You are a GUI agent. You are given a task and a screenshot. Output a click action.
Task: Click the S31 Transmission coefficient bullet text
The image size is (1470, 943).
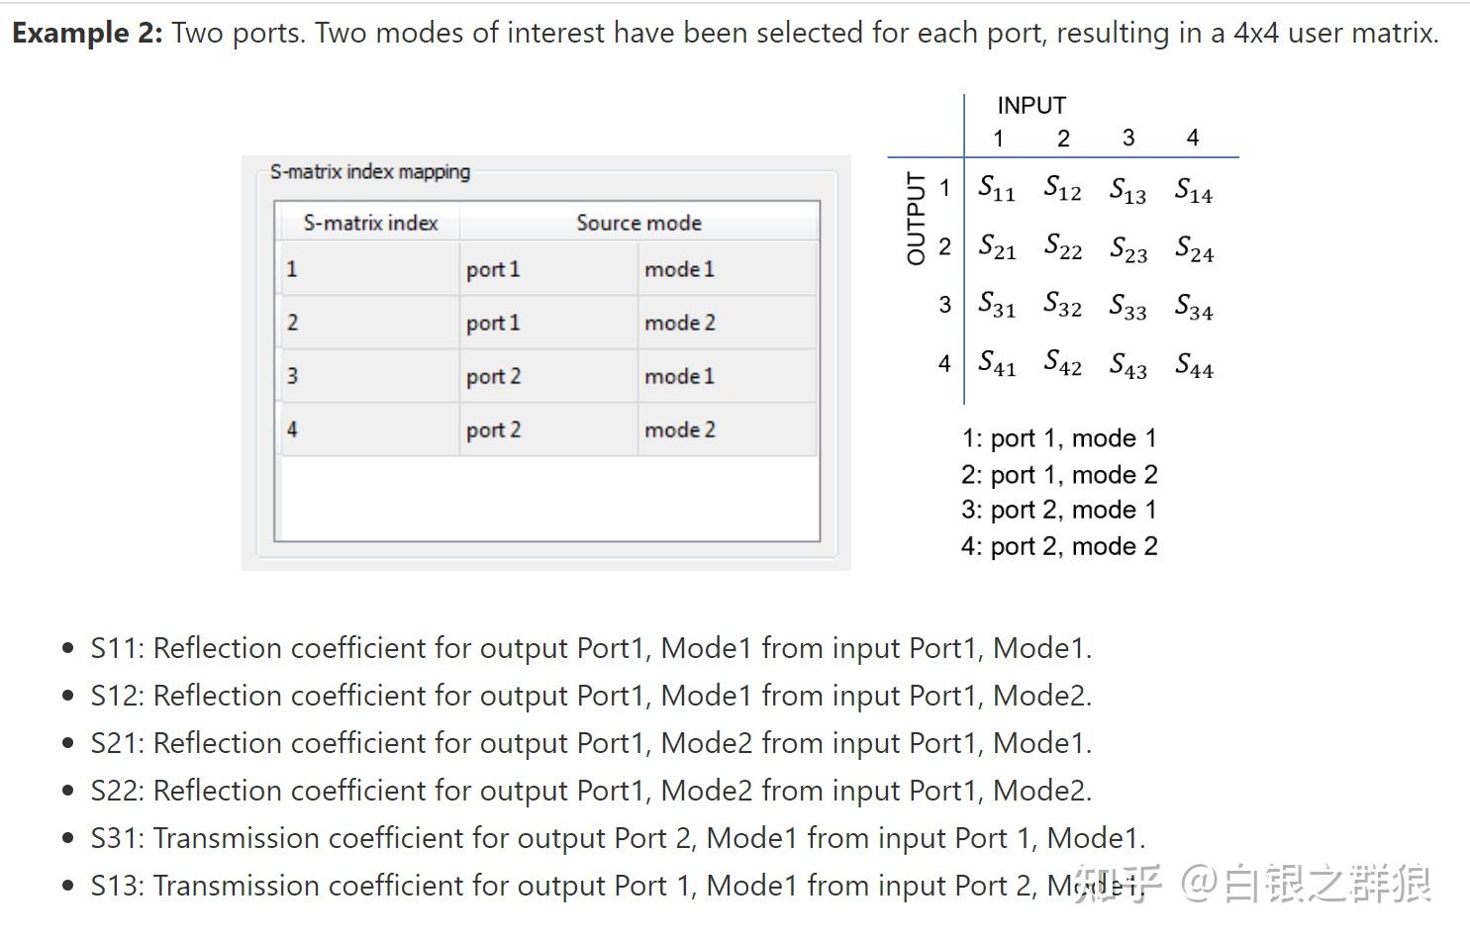click(617, 838)
